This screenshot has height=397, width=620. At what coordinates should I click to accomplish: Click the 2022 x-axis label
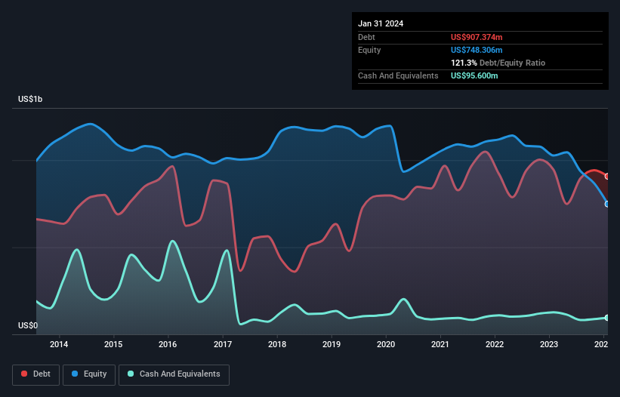pyautogui.click(x=495, y=344)
